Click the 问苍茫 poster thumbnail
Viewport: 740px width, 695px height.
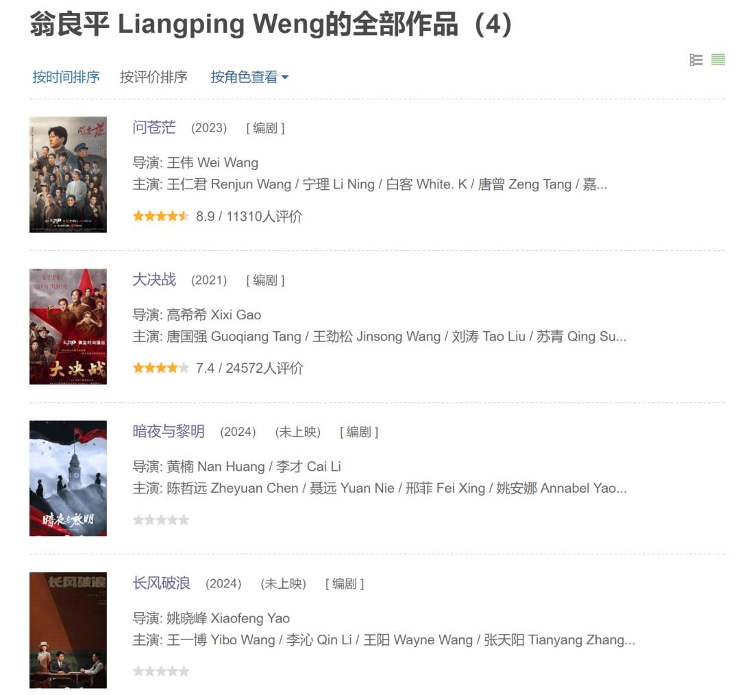[x=68, y=175]
